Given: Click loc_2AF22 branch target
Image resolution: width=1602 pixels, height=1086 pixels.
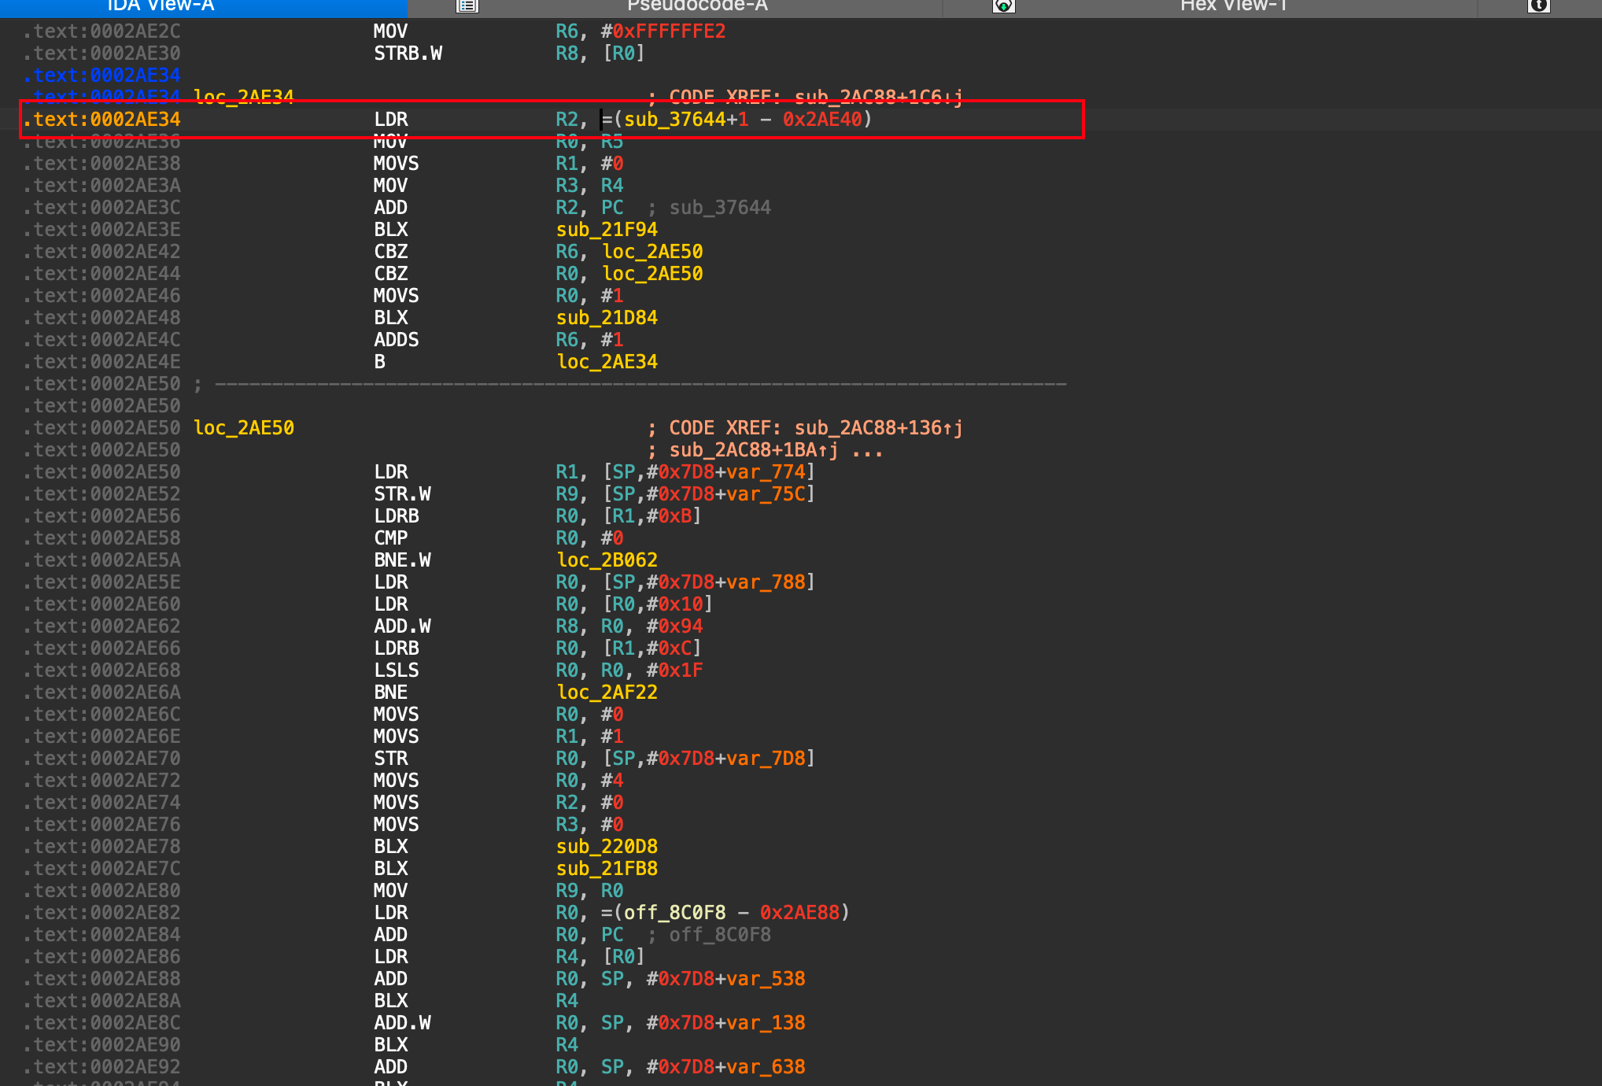Looking at the screenshot, I should click(607, 693).
